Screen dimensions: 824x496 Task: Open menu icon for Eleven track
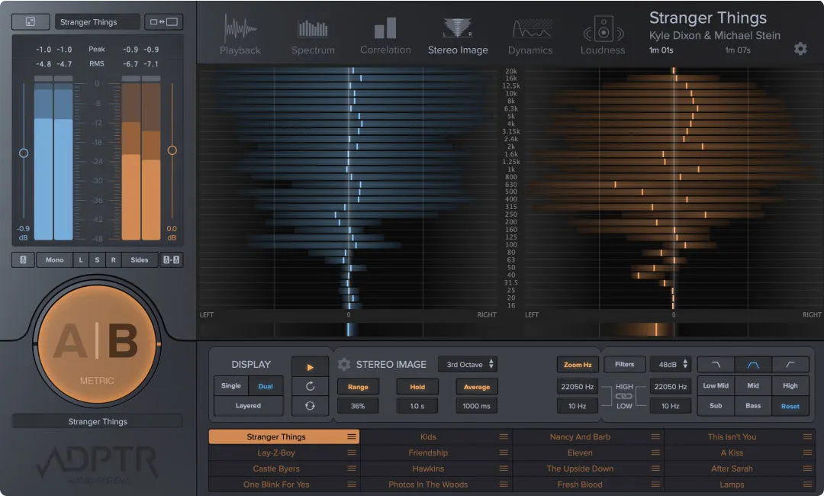pos(655,453)
